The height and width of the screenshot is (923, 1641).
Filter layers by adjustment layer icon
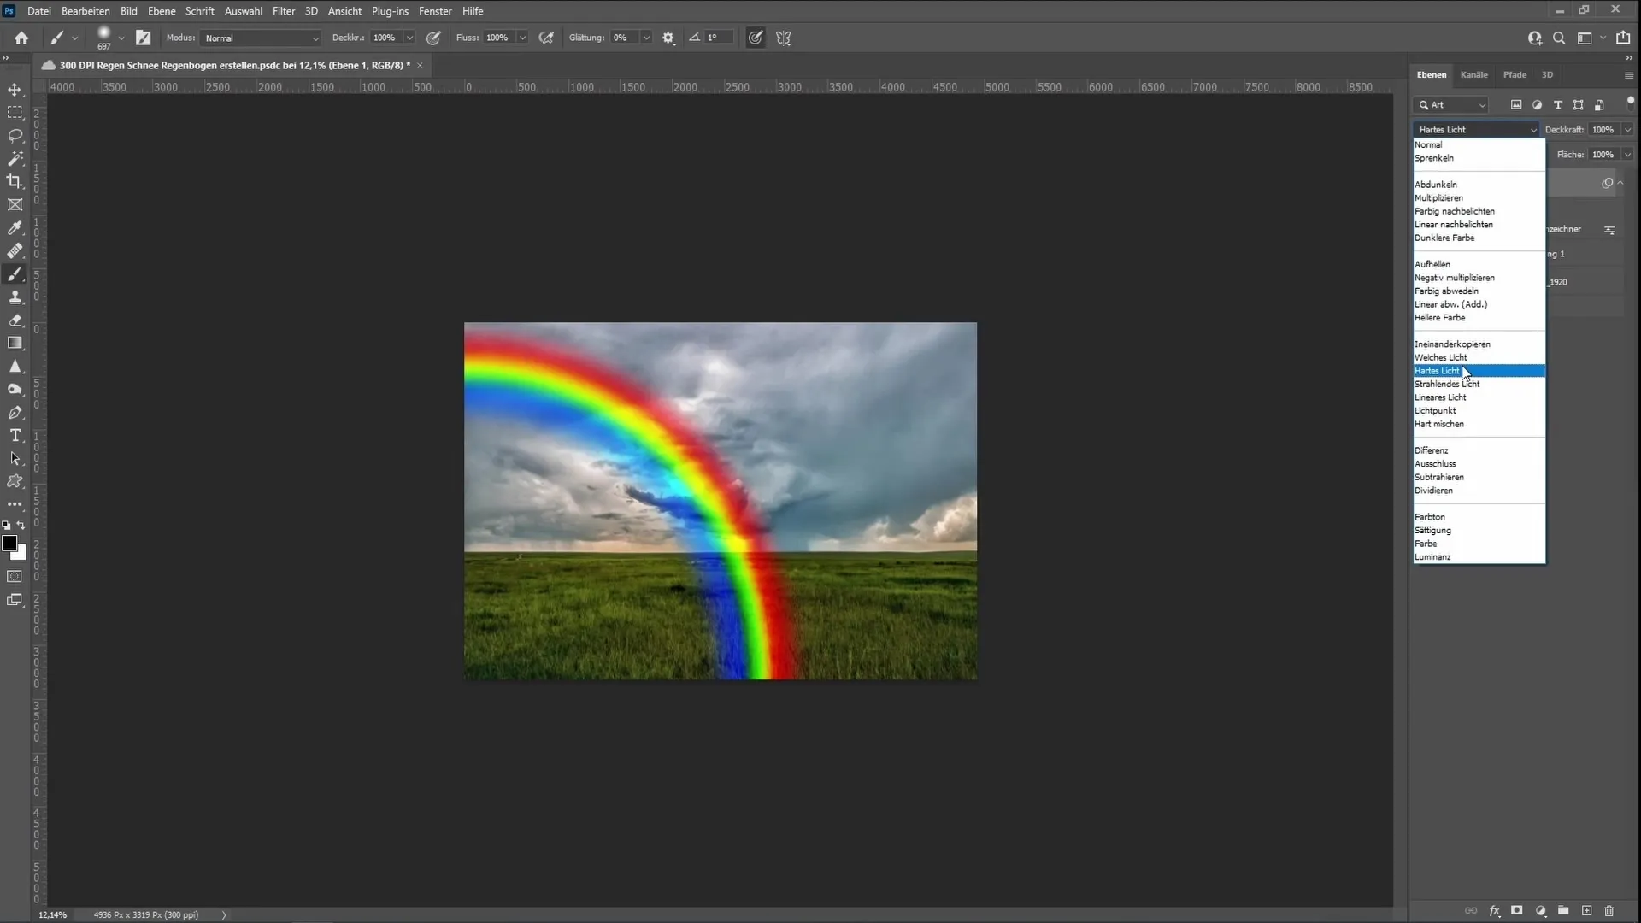pyautogui.click(x=1537, y=105)
